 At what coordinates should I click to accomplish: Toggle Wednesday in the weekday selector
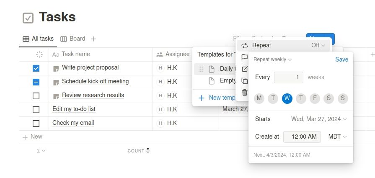pyautogui.click(x=287, y=98)
